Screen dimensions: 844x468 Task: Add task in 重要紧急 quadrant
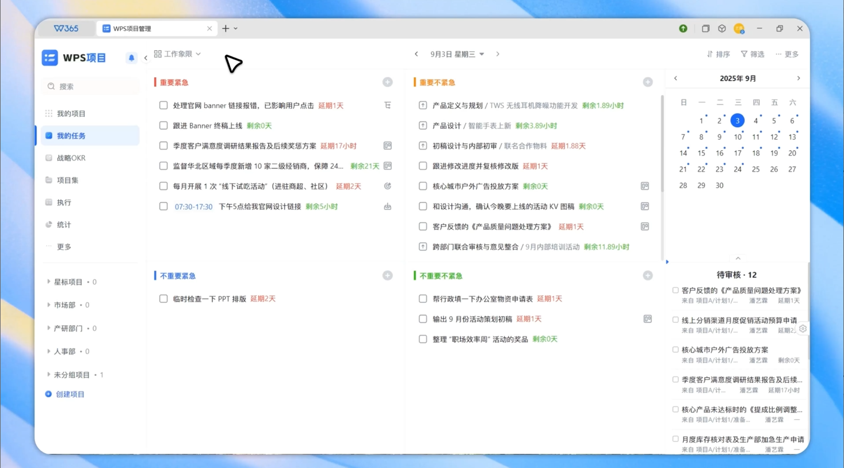pos(388,82)
